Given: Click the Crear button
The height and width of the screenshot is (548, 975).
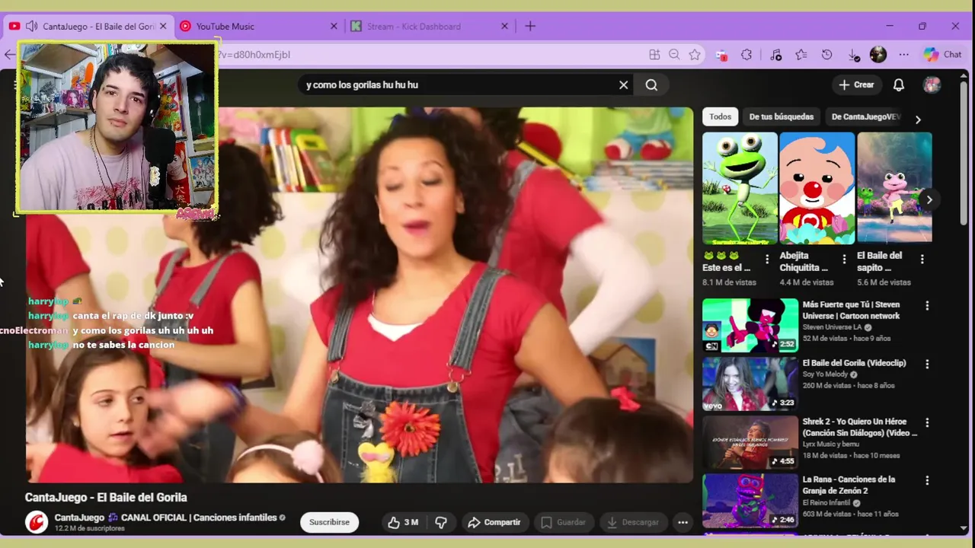Looking at the screenshot, I should click(857, 84).
